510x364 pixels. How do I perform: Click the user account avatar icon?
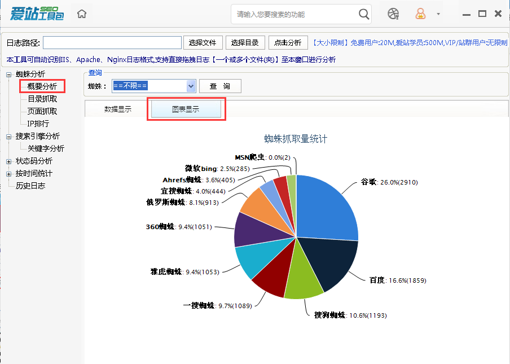coord(420,14)
